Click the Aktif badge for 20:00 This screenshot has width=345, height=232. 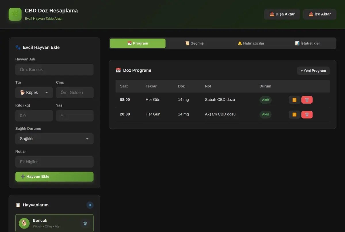click(266, 115)
